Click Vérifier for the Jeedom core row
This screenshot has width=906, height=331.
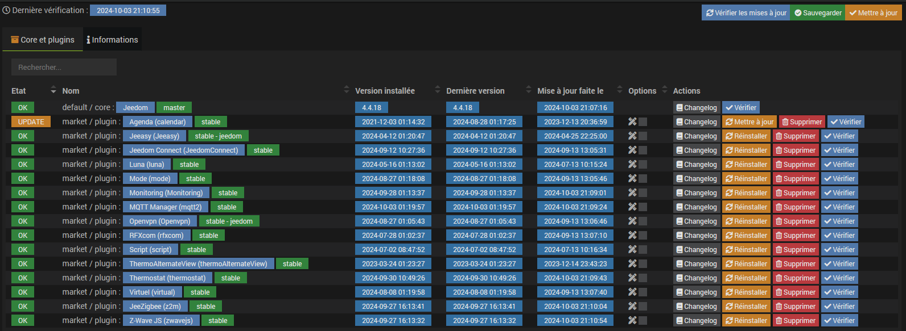[x=741, y=107]
